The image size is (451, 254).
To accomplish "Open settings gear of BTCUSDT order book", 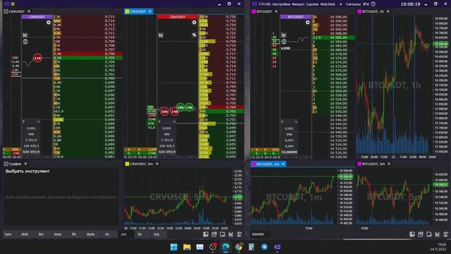I will click(307, 23).
